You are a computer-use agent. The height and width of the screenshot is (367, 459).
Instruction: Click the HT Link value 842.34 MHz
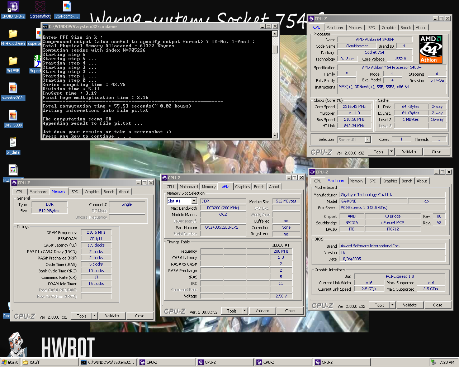354,126
